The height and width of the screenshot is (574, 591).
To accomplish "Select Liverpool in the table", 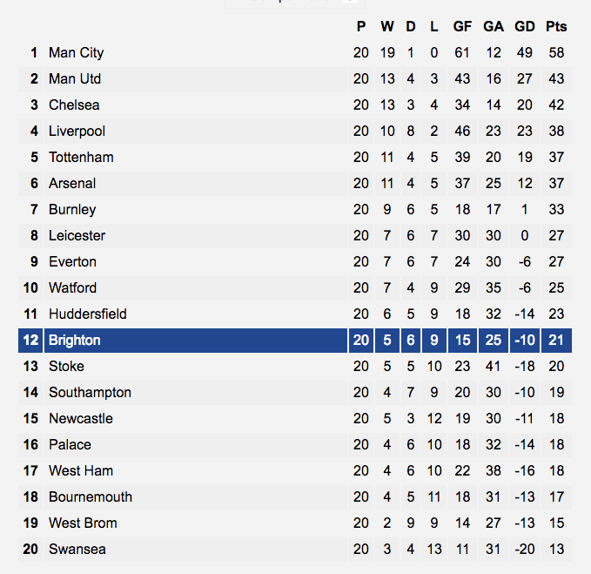I will click(77, 132).
